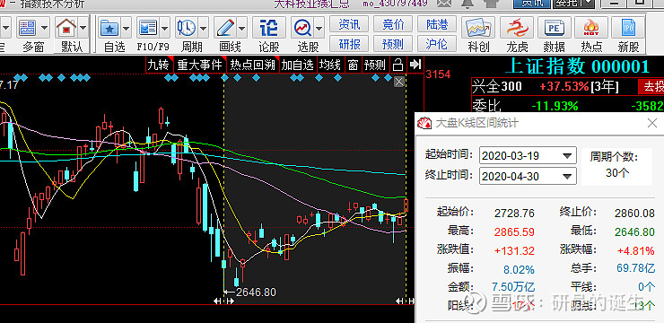Click the lock icon on chart toolbar
Screen dimensions: 664x323
[x=398, y=65]
